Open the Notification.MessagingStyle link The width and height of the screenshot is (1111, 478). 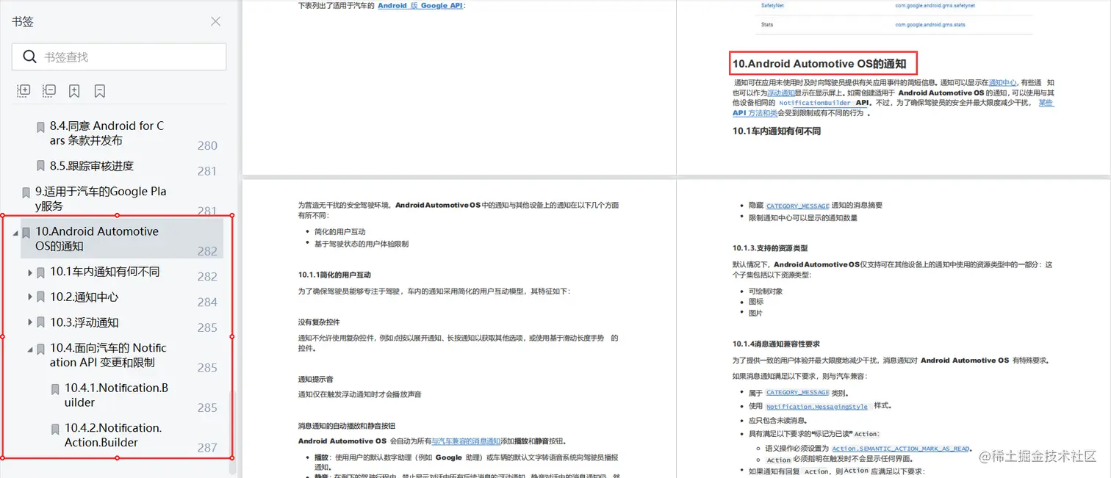817,407
